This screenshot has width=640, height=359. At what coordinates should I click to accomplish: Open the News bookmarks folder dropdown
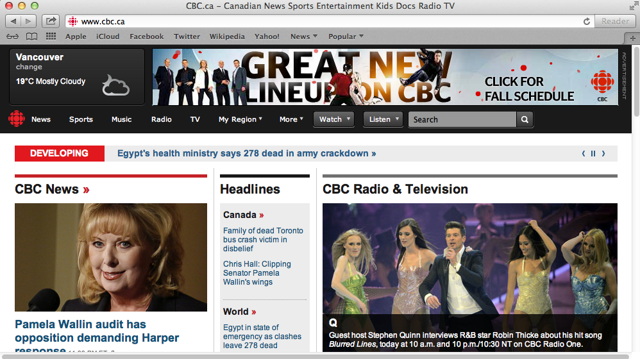(304, 37)
